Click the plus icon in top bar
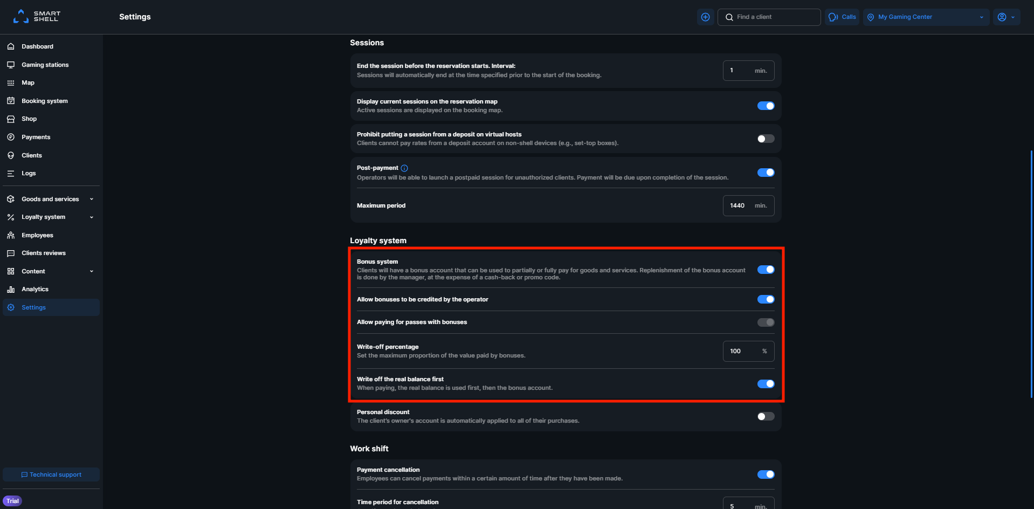 (705, 17)
